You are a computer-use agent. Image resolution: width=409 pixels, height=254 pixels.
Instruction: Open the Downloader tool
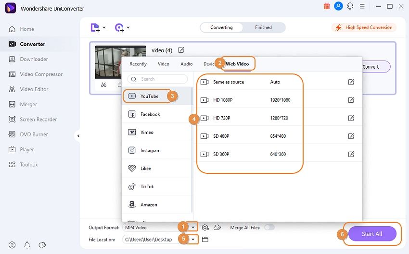coord(28,59)
